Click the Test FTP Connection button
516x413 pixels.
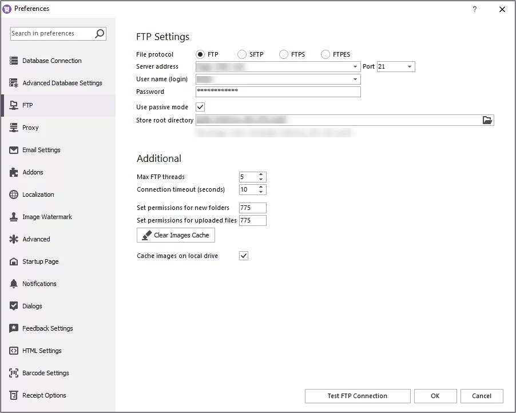click(x=357, y=396)
